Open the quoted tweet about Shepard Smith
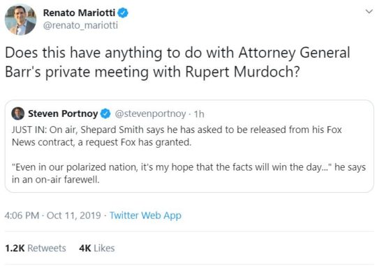The height and width of the screenshot is (266, 384). tap(189, 146)
